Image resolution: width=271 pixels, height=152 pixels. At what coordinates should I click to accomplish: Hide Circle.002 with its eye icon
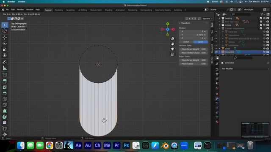(x=264, y=52)
